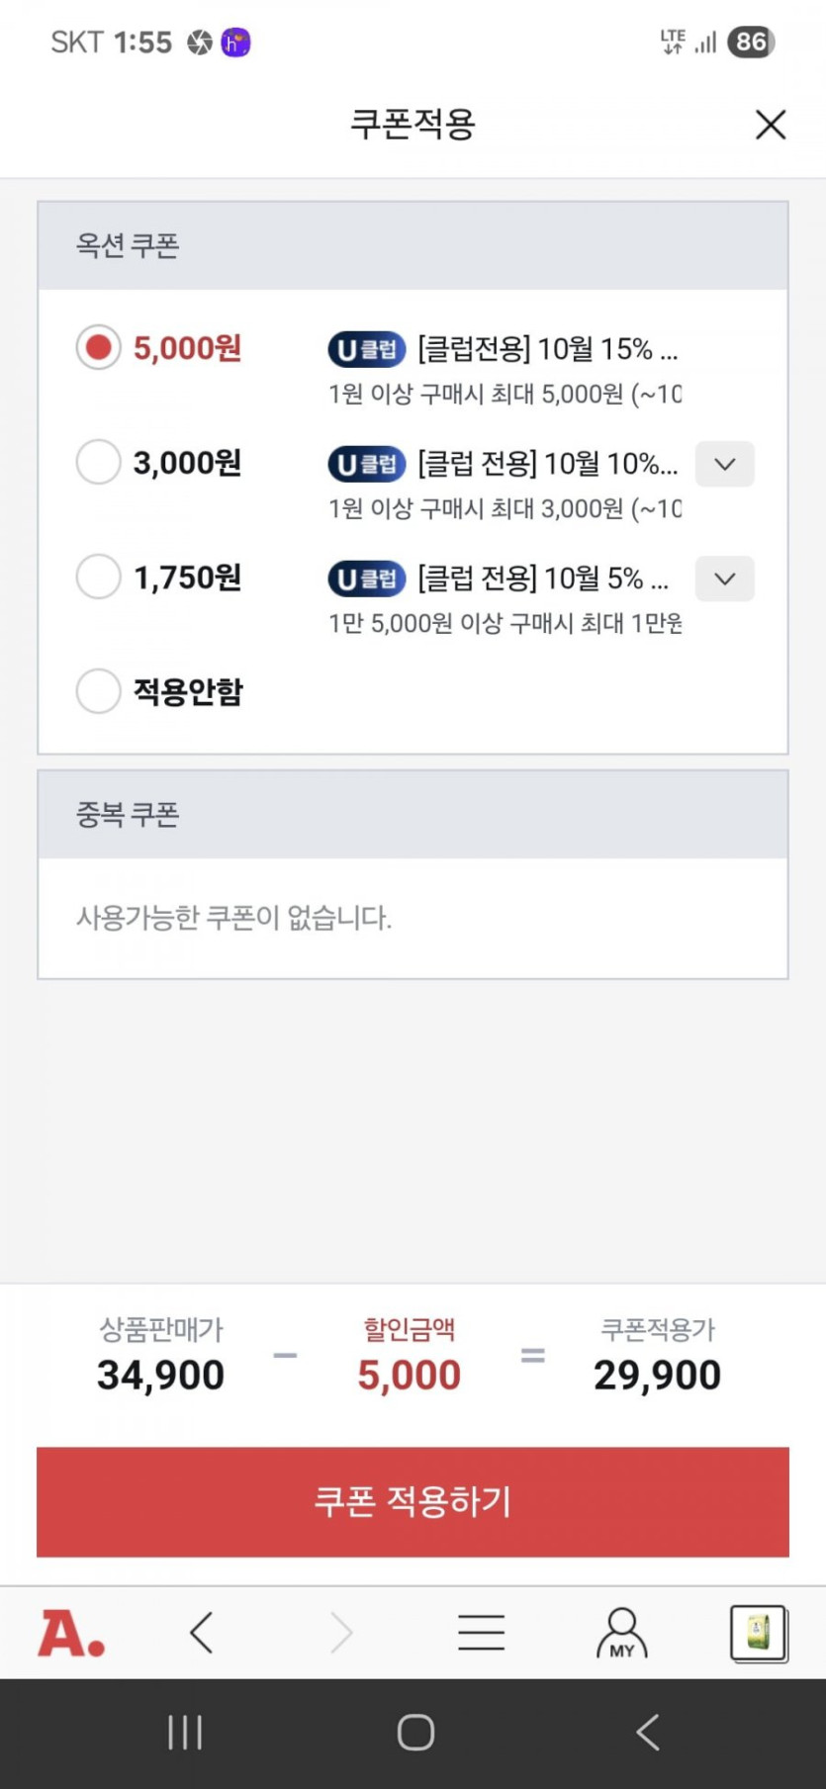
Task: Open the recently viewed product thumbnail
Action: [x=758, y=1633]
